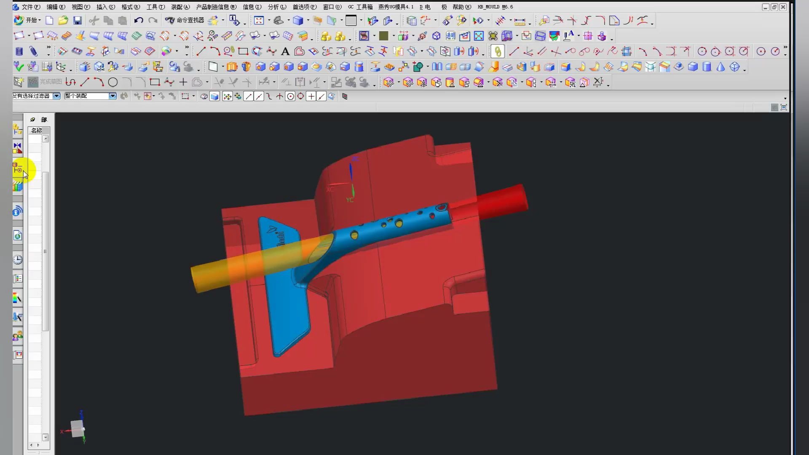Click the Fit view icon
Viewport: 809px width, 455px height.
[259, 20]
